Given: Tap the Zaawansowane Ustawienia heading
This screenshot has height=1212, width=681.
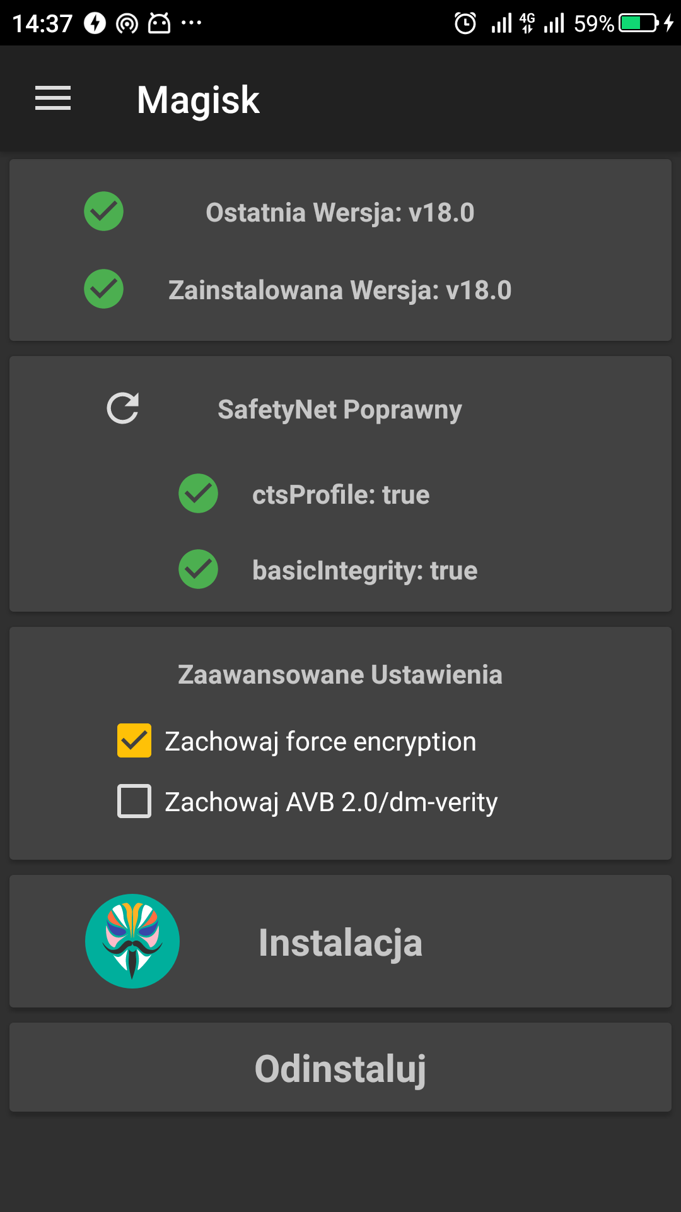Looking at the screenshot, I should point(340,675).
